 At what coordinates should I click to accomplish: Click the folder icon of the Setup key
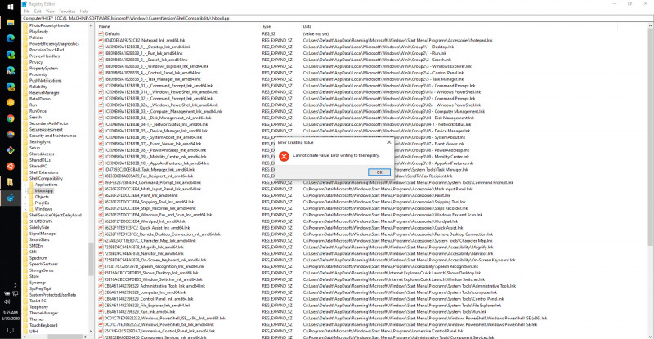[25, 148]
